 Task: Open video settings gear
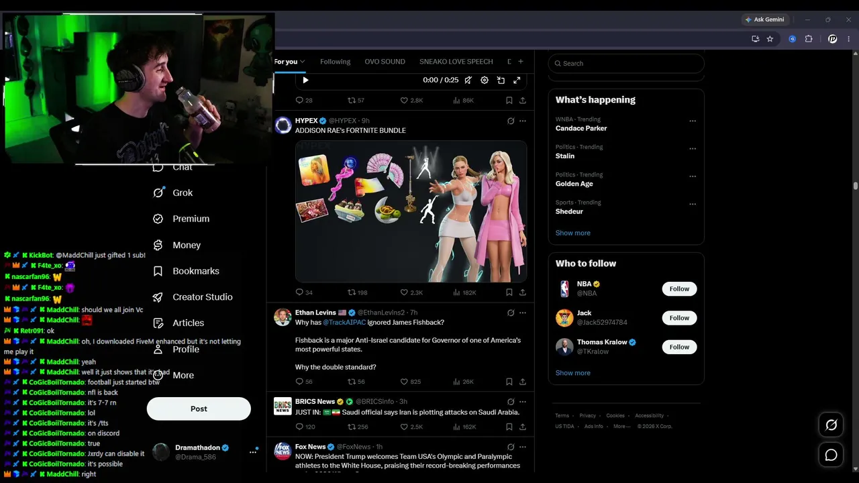[485, 80]
